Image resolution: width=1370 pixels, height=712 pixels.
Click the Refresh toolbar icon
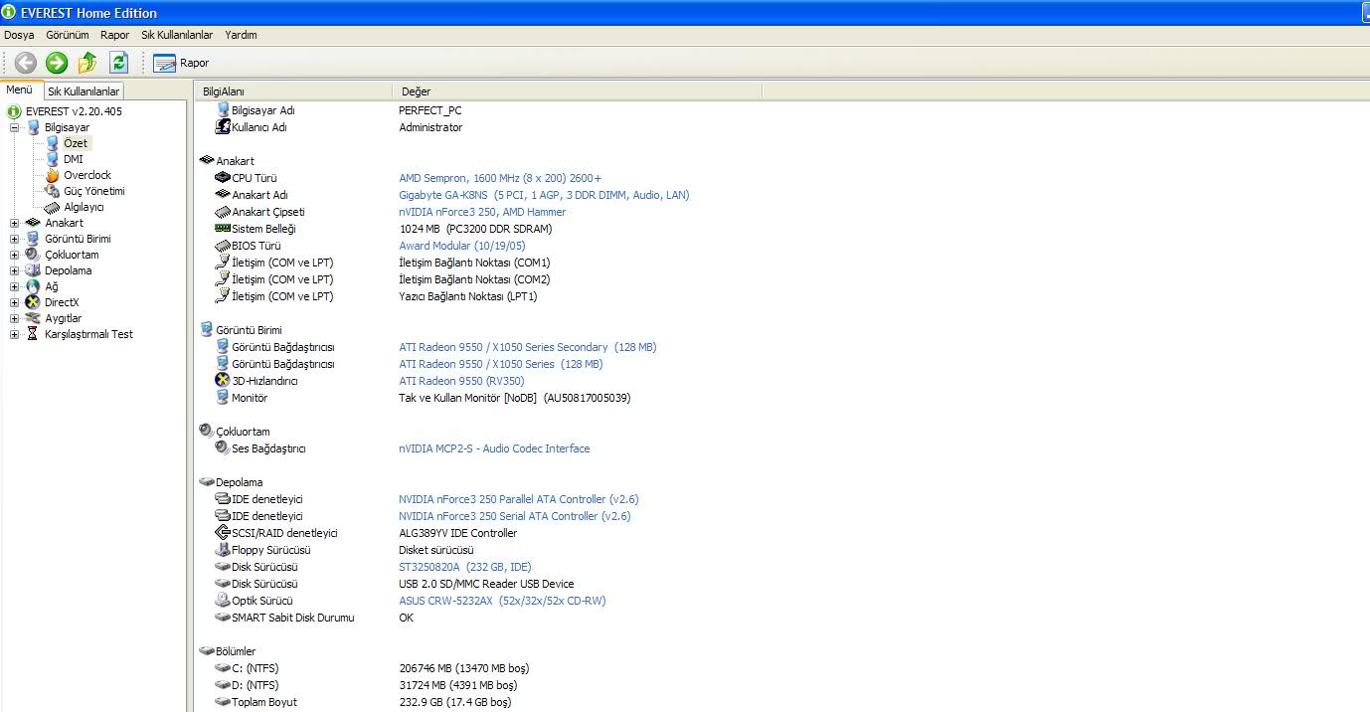[119, 63]
